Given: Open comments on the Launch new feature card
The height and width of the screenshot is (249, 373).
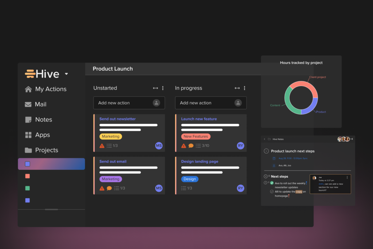Looking at the screenshot, I should 190,145.
